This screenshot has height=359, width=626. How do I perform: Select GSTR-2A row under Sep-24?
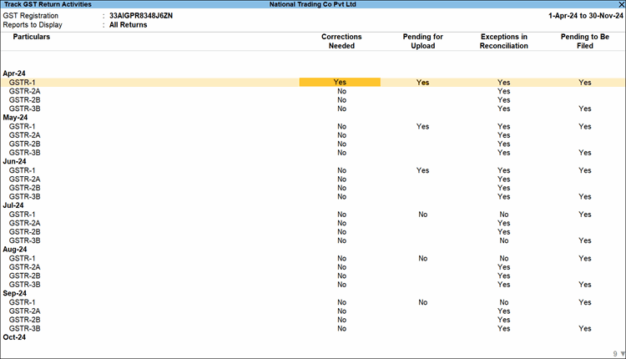point(23,311)
